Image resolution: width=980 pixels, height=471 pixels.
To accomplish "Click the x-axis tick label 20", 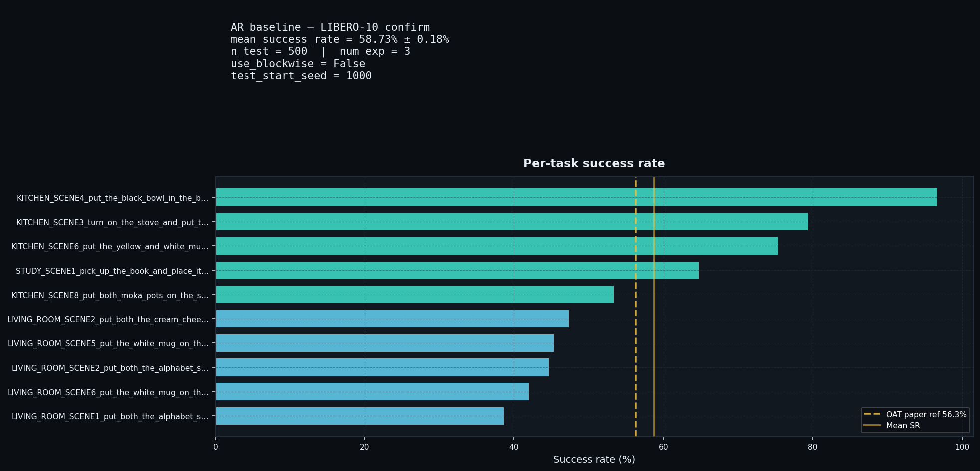I will click(365, 447).
